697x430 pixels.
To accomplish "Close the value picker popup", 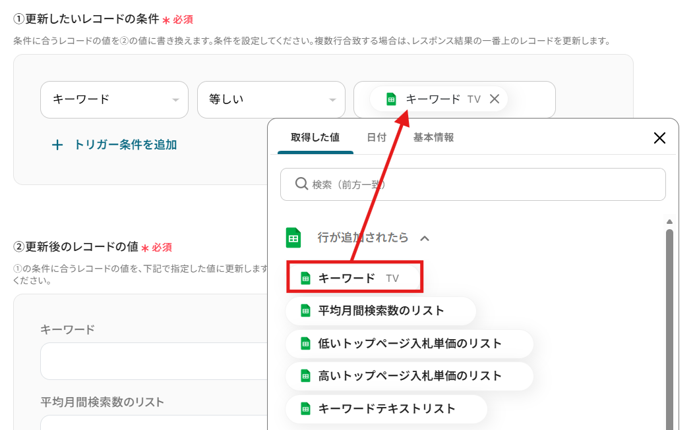I will click(659, 138).
